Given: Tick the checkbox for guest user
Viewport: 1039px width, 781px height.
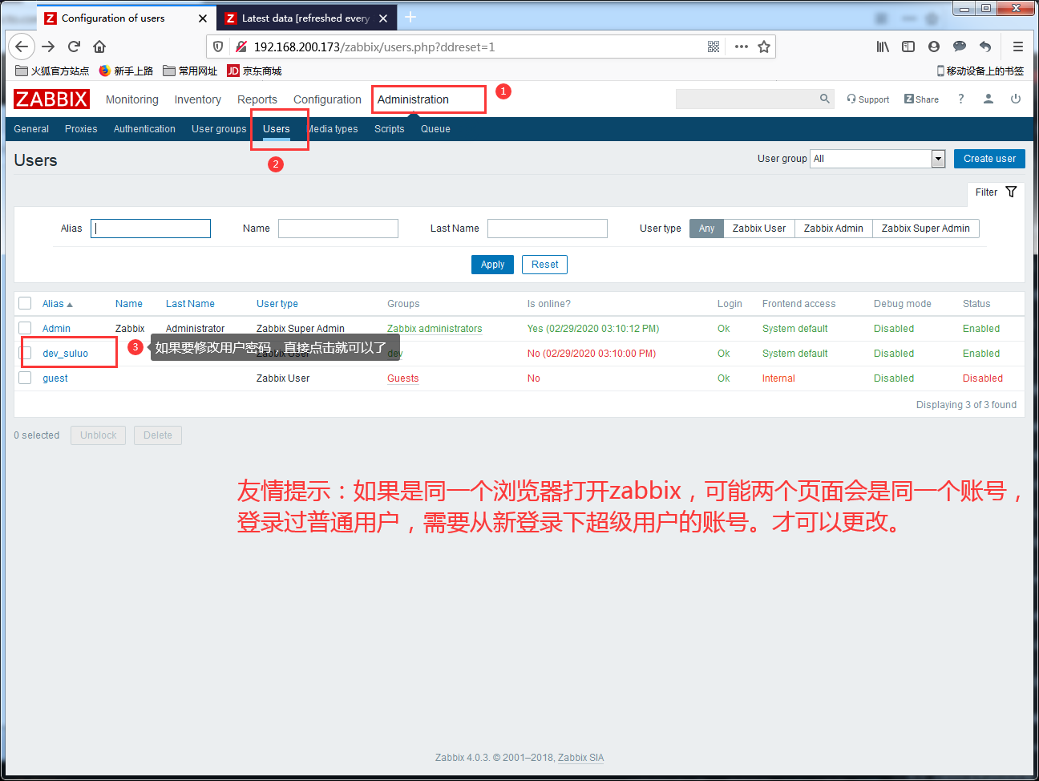Looking at the screenshot, I should point(25,378).
